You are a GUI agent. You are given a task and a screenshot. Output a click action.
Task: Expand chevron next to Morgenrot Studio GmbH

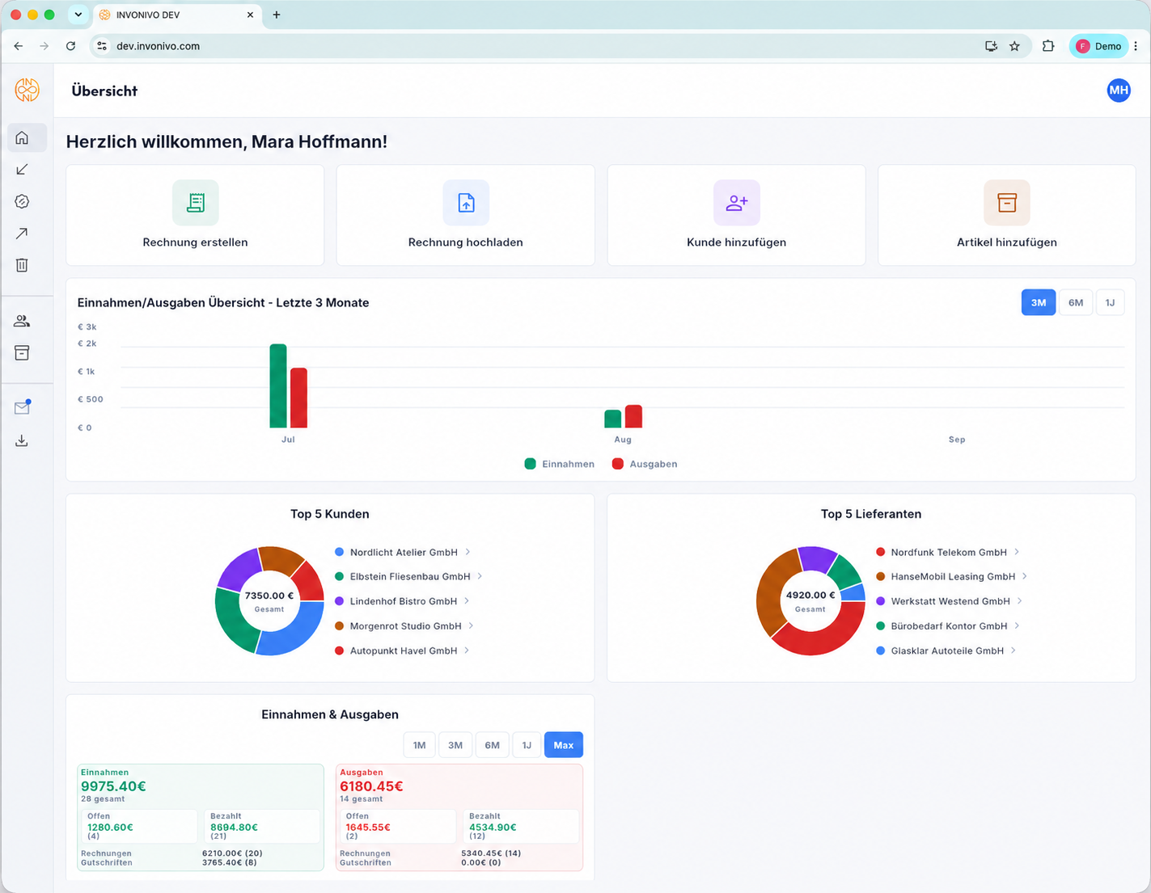pos(471,626)
